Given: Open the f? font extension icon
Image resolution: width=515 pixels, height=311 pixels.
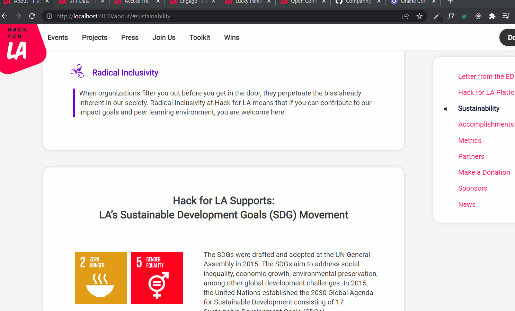Looking at the screenshot, I should [451, 16].
